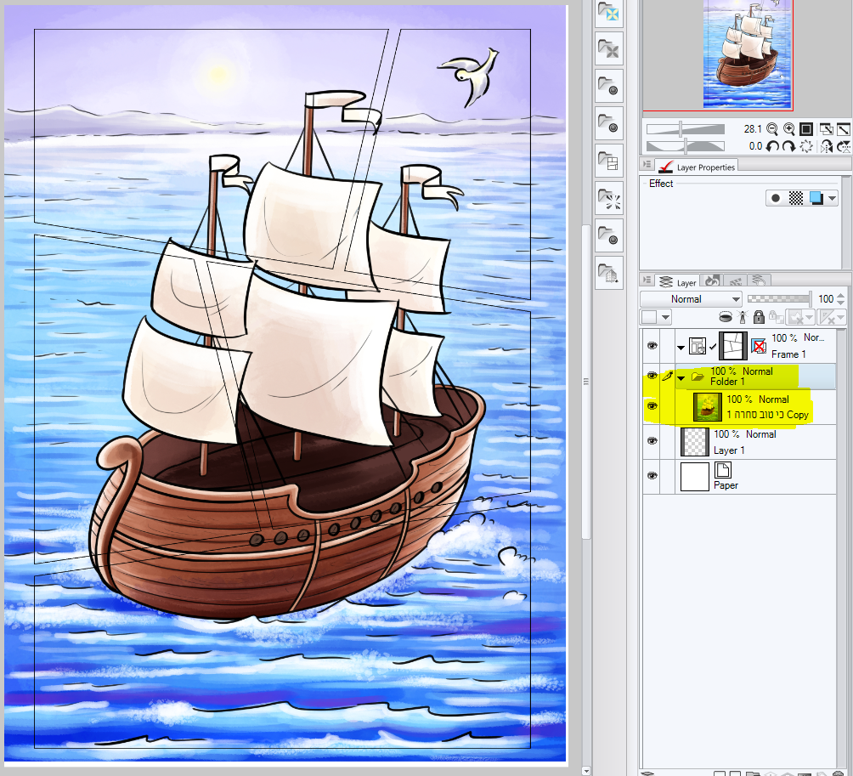853x776 pixels.
Task: Toggle visibility of the Paper layer
Action: (651, 476)
